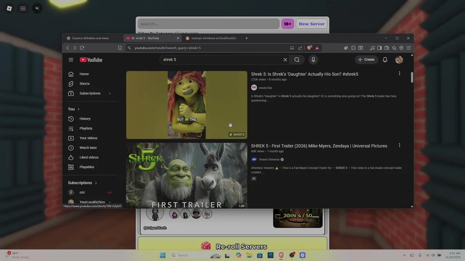Image resolution: width=465 pixels, height=261 pixels.
Task: Open the Brave Shields lion icon
Action: pos(309,48)
